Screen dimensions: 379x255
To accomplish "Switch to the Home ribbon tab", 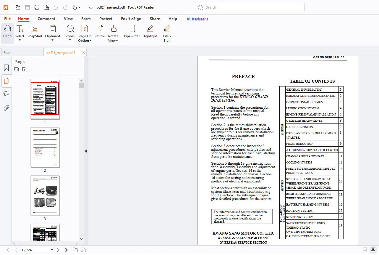I will point(24,19).
